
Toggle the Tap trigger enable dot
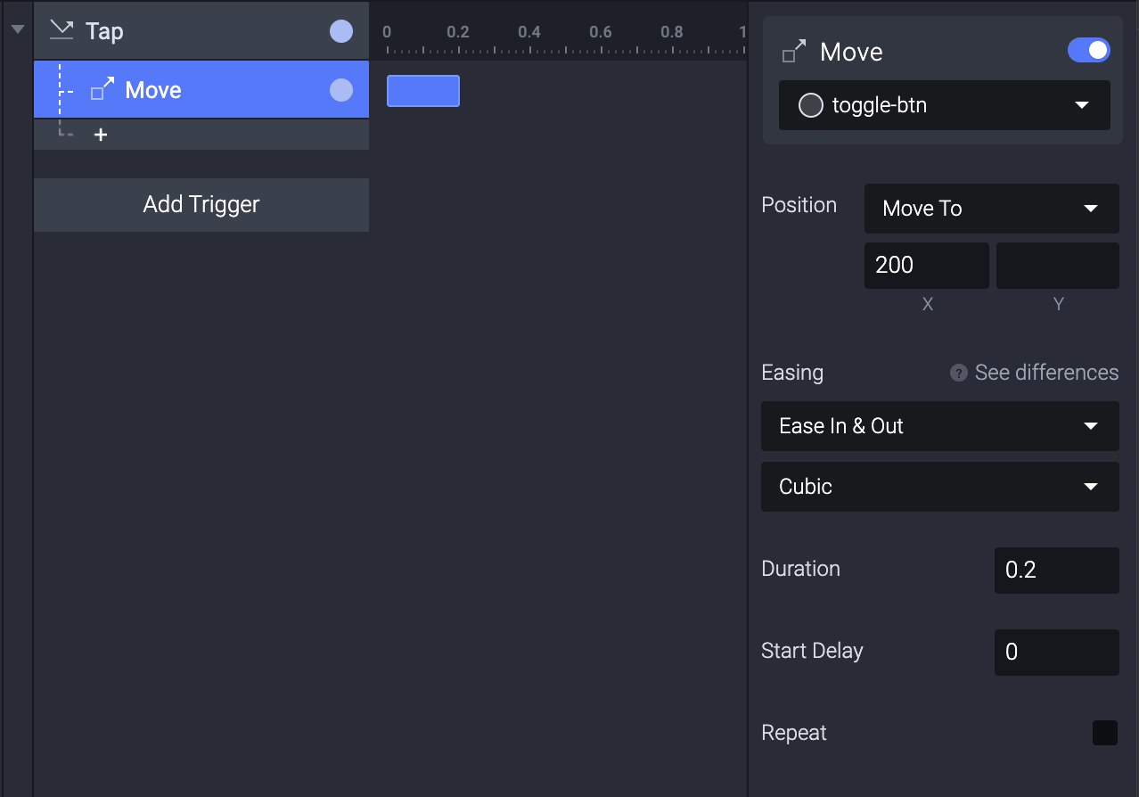pyautogui.click(x=341, y=31)
